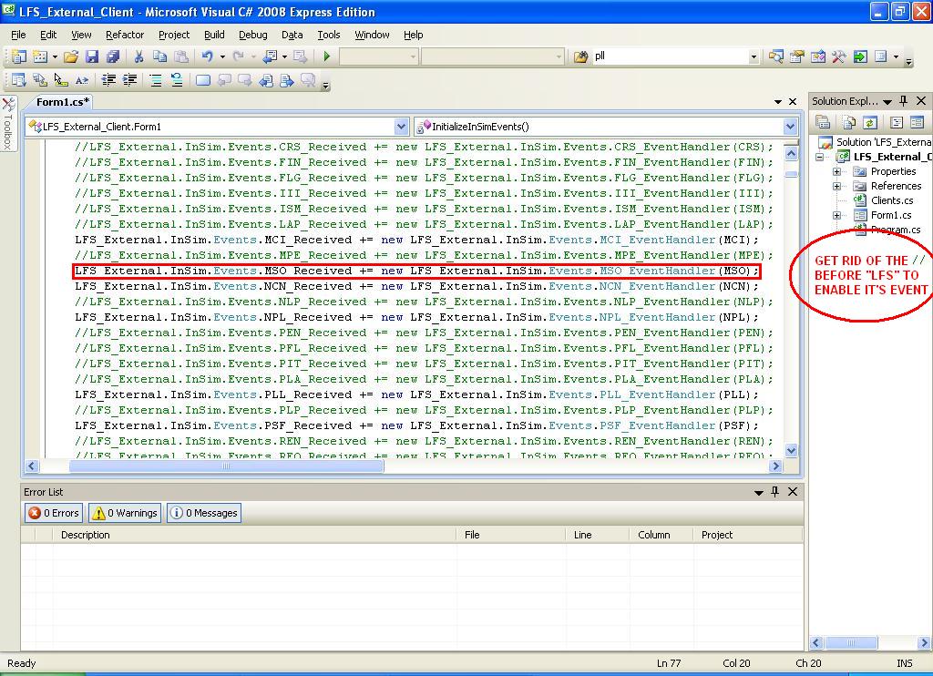Open the Error List window position dropdown
Screen dimensions: 933x676
(759, 492)
